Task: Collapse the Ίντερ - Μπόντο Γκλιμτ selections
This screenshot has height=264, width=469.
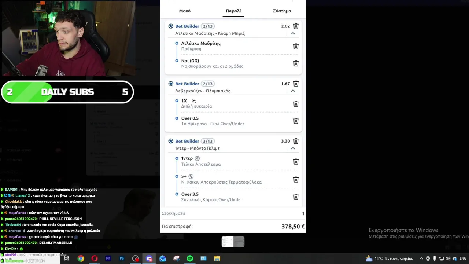Action: click(293, 148)
